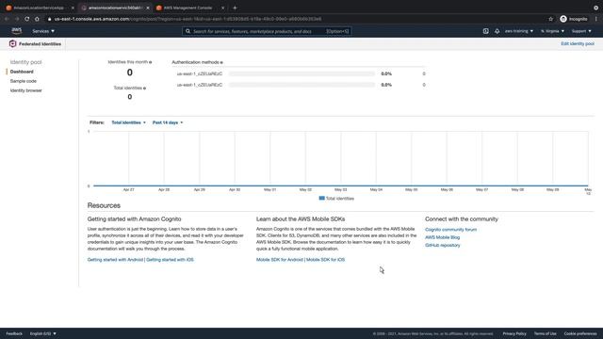
Task: Click the Total identities legend swatch
Action: coord(322,199)
